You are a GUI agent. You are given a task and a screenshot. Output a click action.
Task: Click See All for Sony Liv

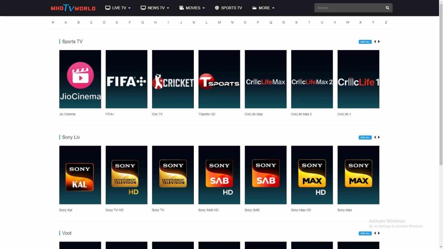coord(365,137)
